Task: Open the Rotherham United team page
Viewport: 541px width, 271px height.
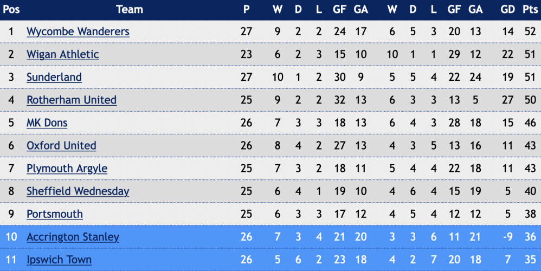Action: [72, 100]
